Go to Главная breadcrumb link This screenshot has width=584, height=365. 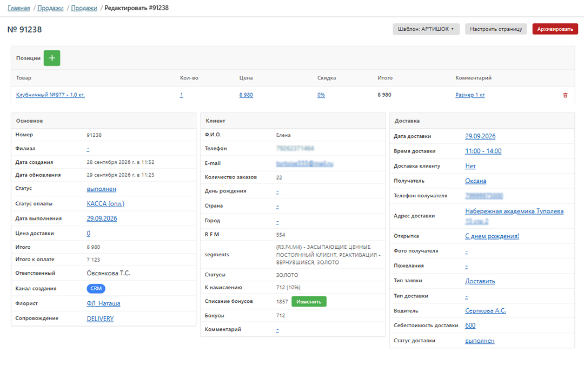pos(18,8)
